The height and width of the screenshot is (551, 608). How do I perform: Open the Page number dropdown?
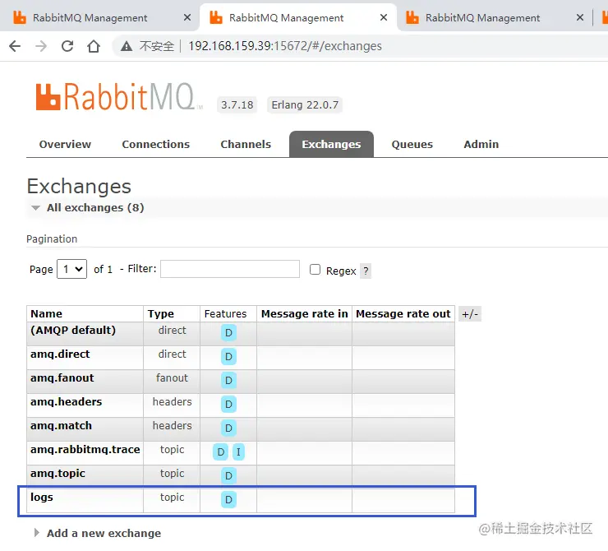click(71, 269)
